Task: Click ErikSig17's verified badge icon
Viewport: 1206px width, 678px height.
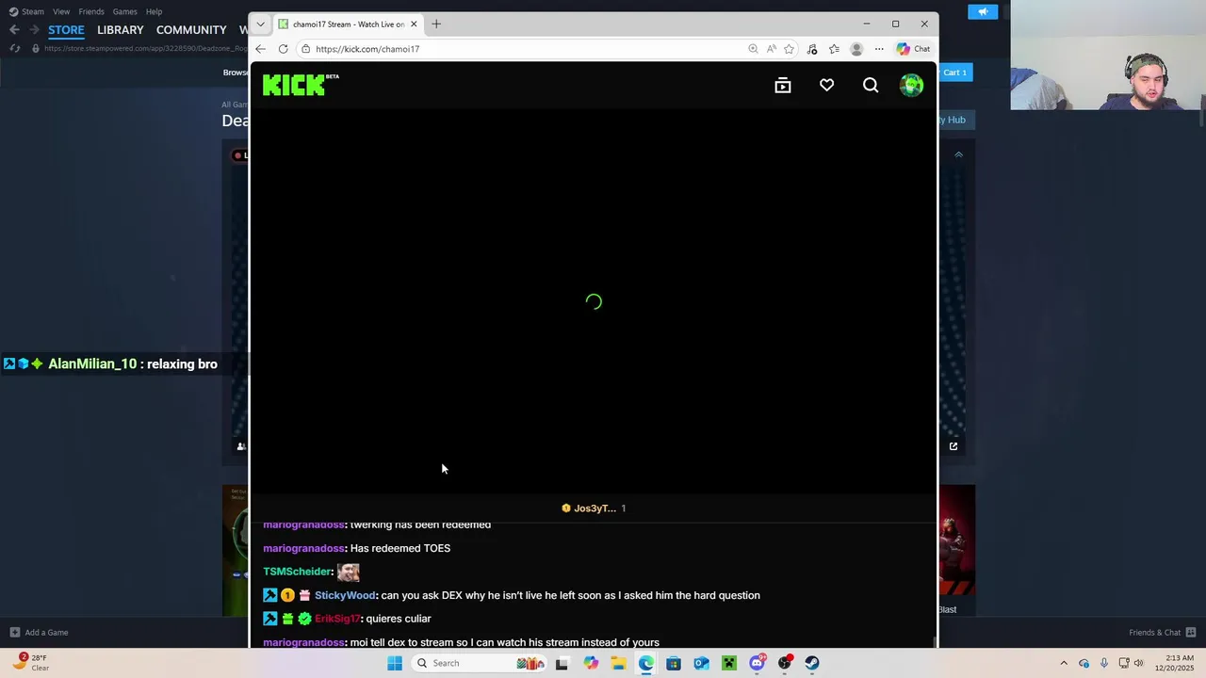Action: (x=304, y=619)
